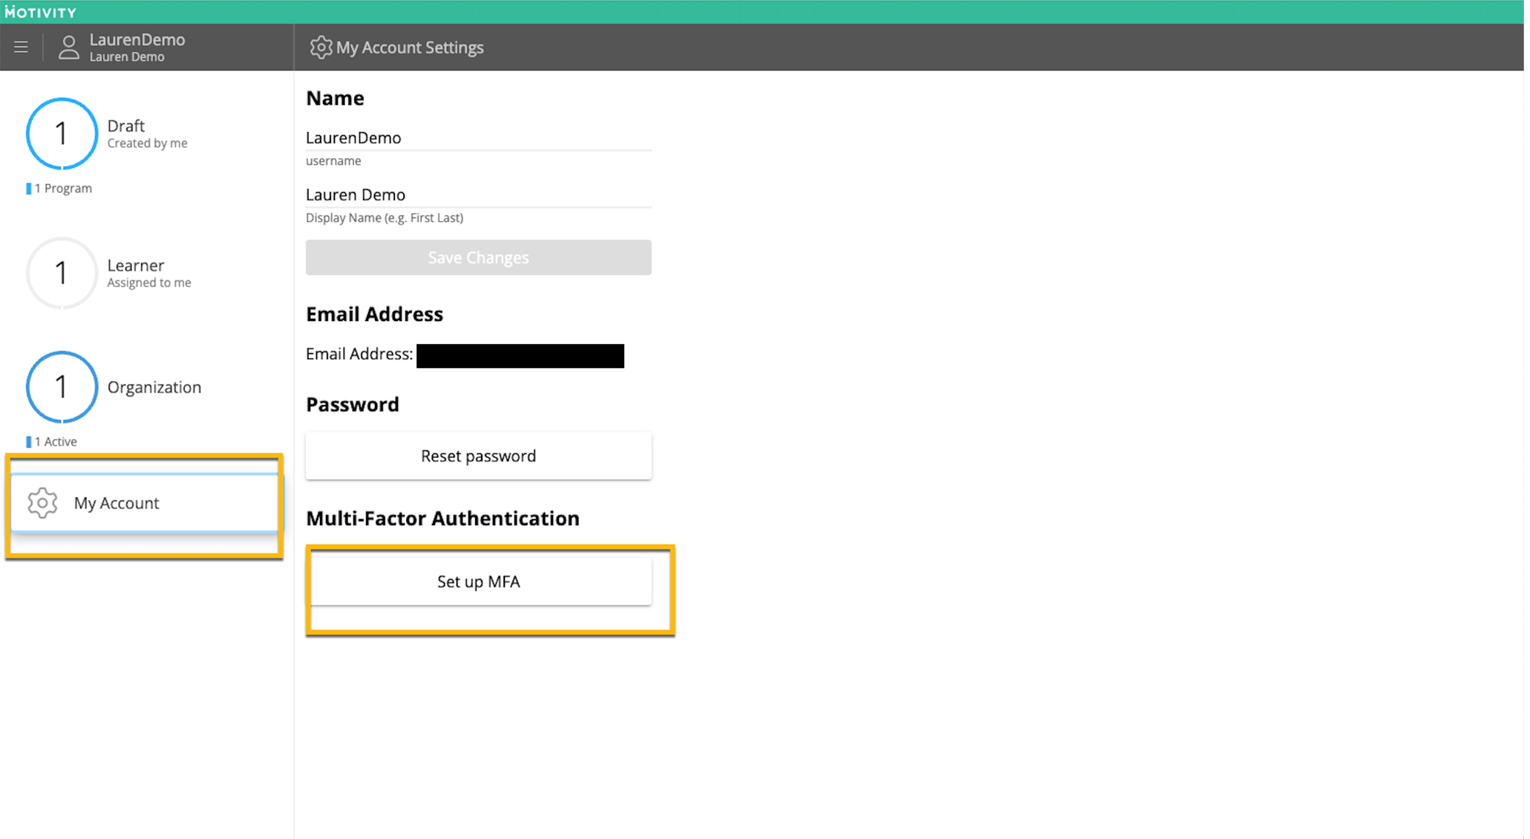Click the redacted Email Address value
The image size is (1530, 839).
coord(520,355)
